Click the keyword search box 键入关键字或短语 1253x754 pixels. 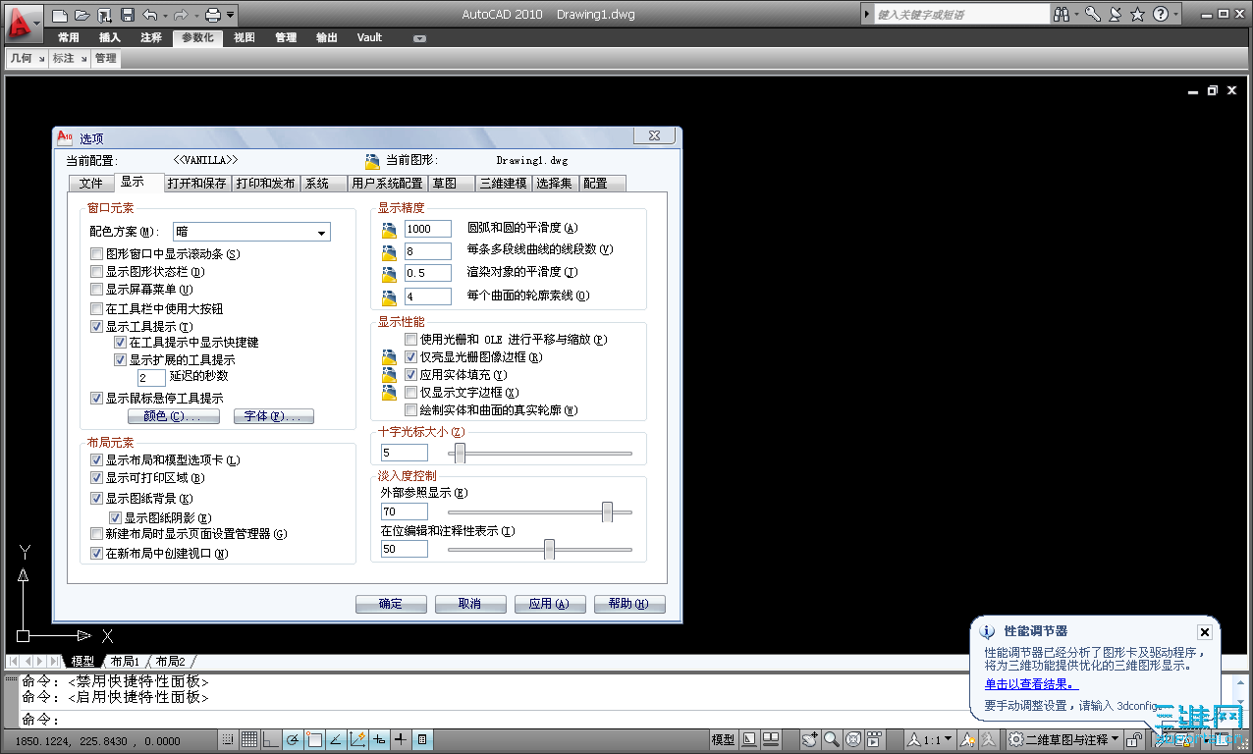coord(961,15)
